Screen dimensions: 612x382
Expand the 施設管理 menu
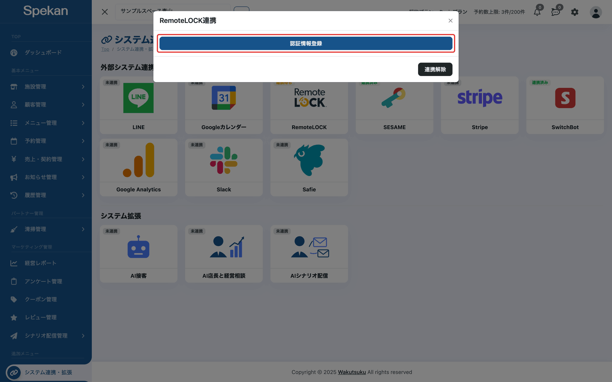point(46,87)
